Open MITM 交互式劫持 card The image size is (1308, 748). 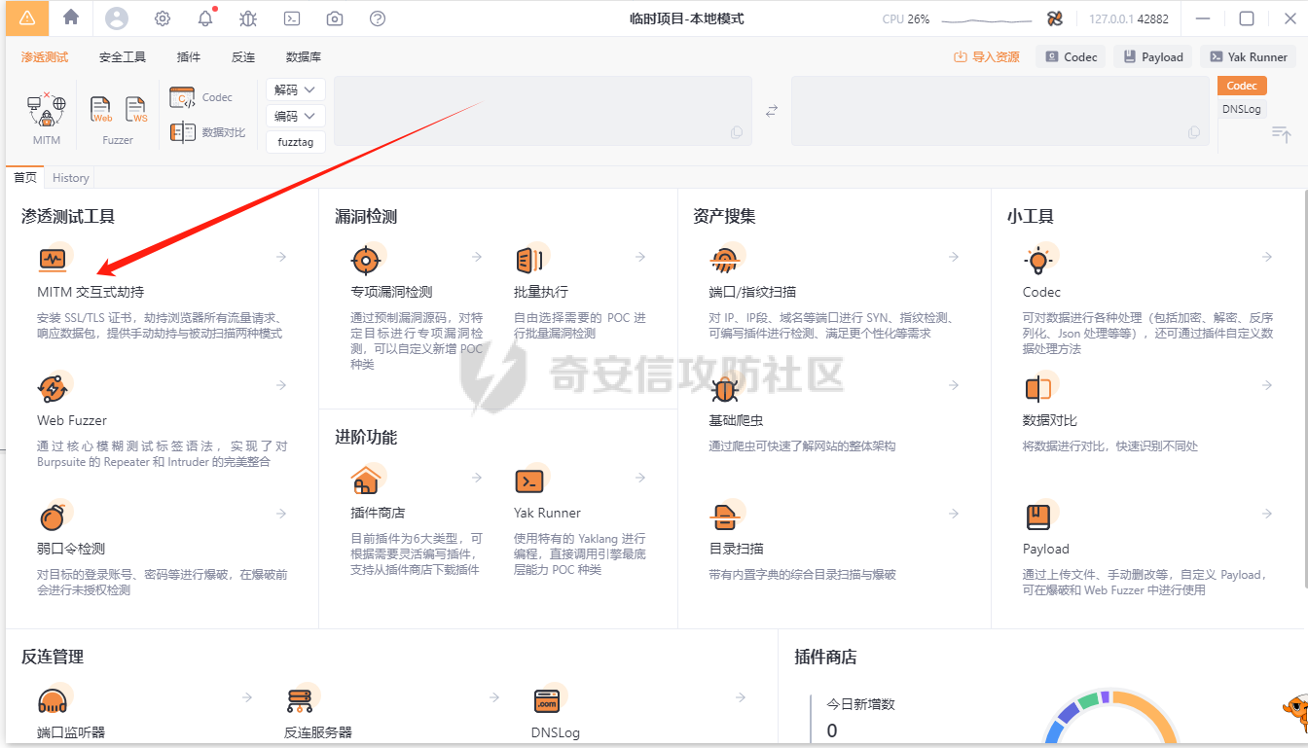(91, 292)
